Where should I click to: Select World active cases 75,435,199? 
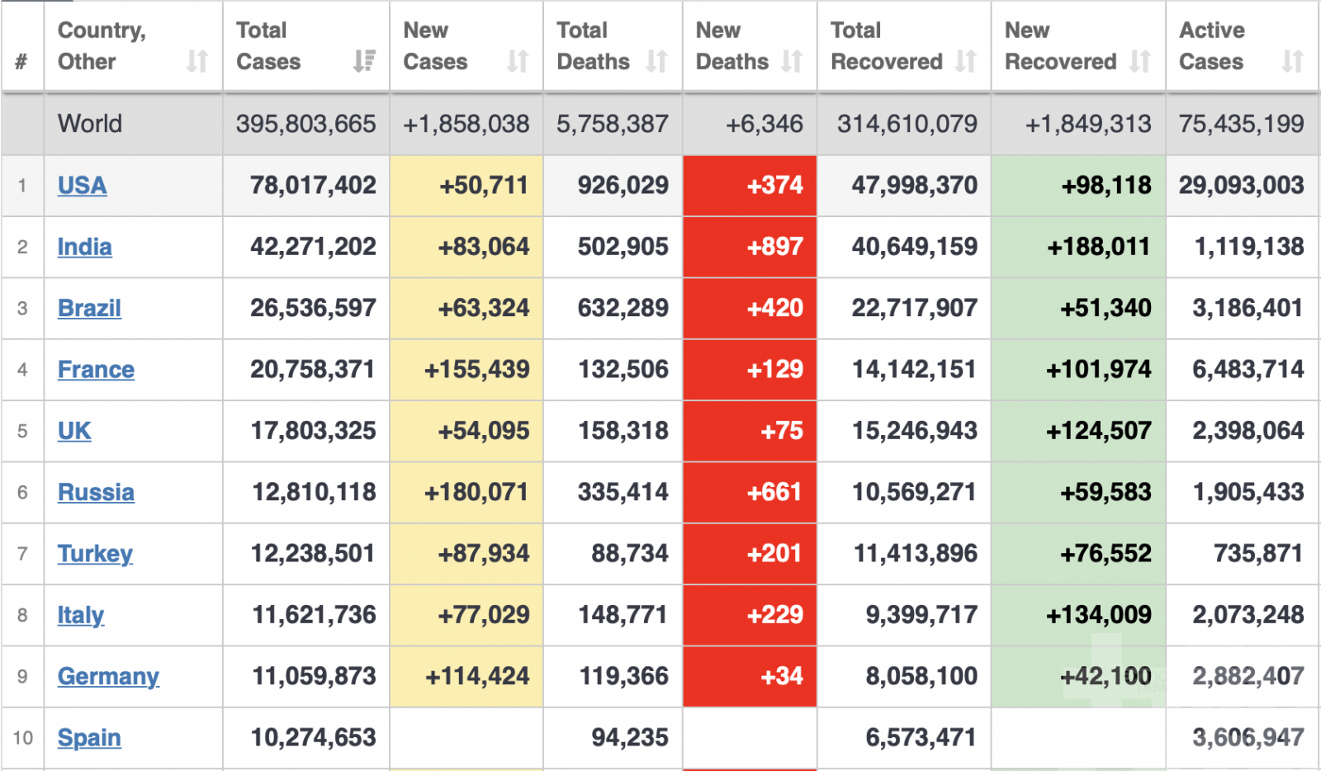pyautogui.click(x=1242, y=124)
